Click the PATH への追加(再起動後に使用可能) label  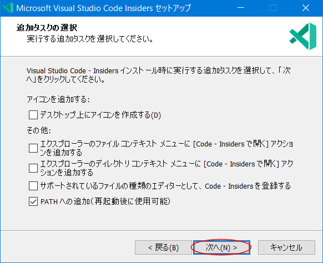[105, 201]
